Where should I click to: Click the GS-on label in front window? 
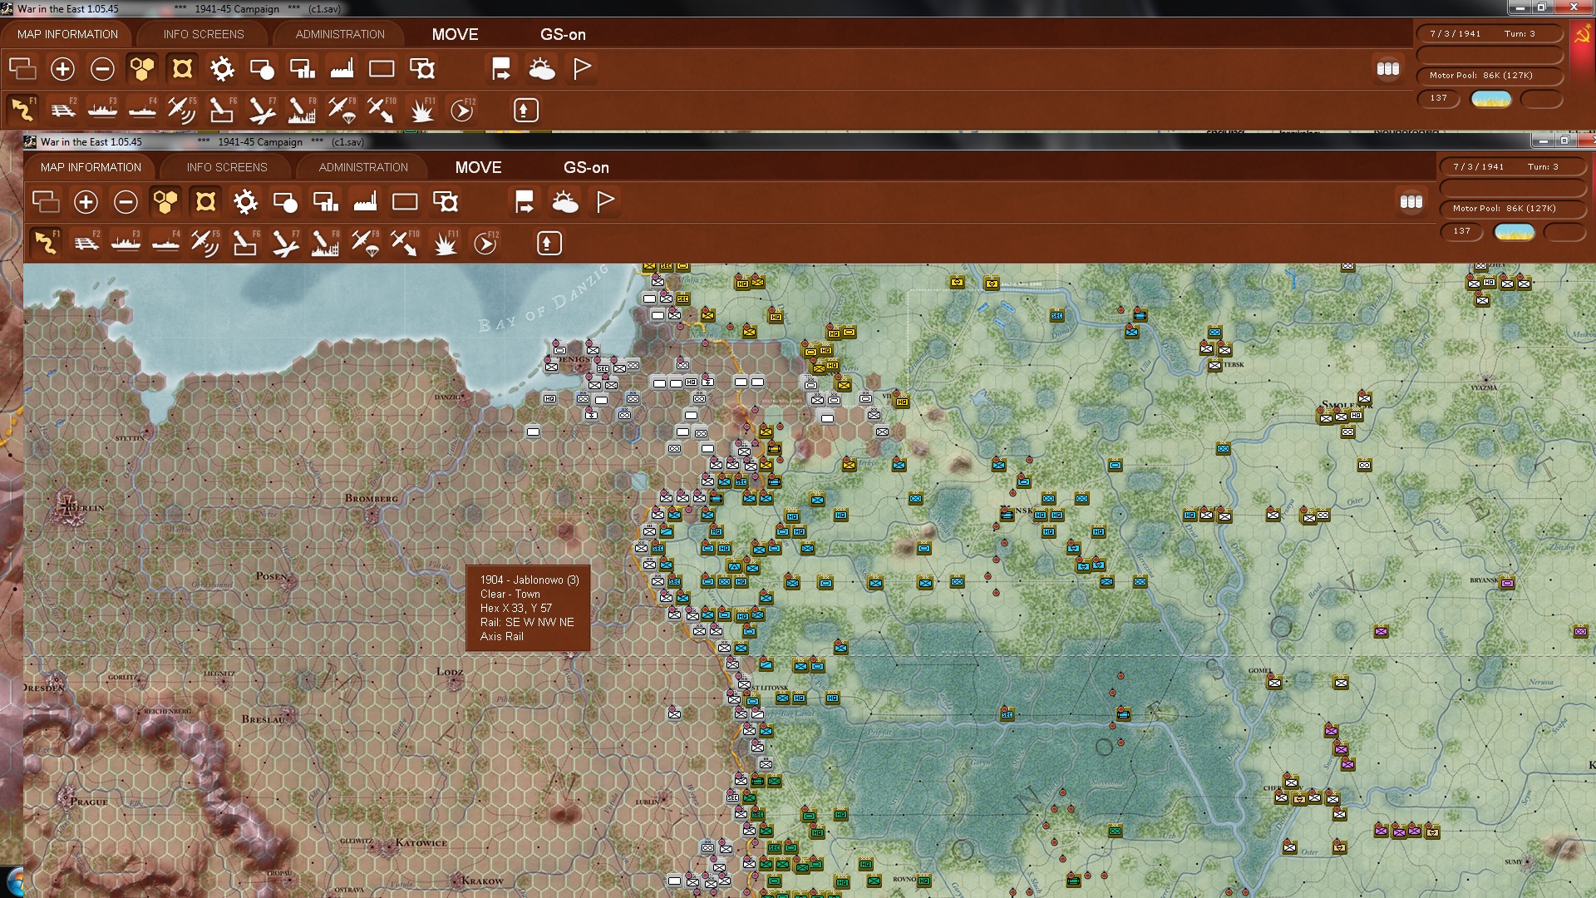pyautogui.click(x=586, y=167)
